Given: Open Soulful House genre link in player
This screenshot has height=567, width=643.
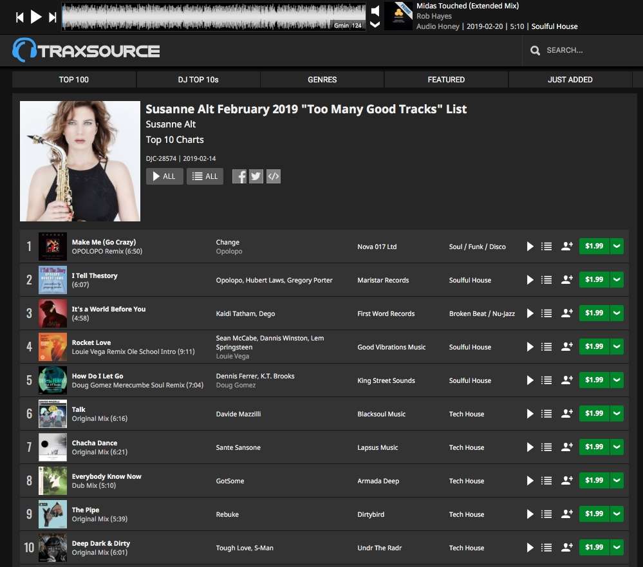Looking at the screenshot, I should point(554,26).
